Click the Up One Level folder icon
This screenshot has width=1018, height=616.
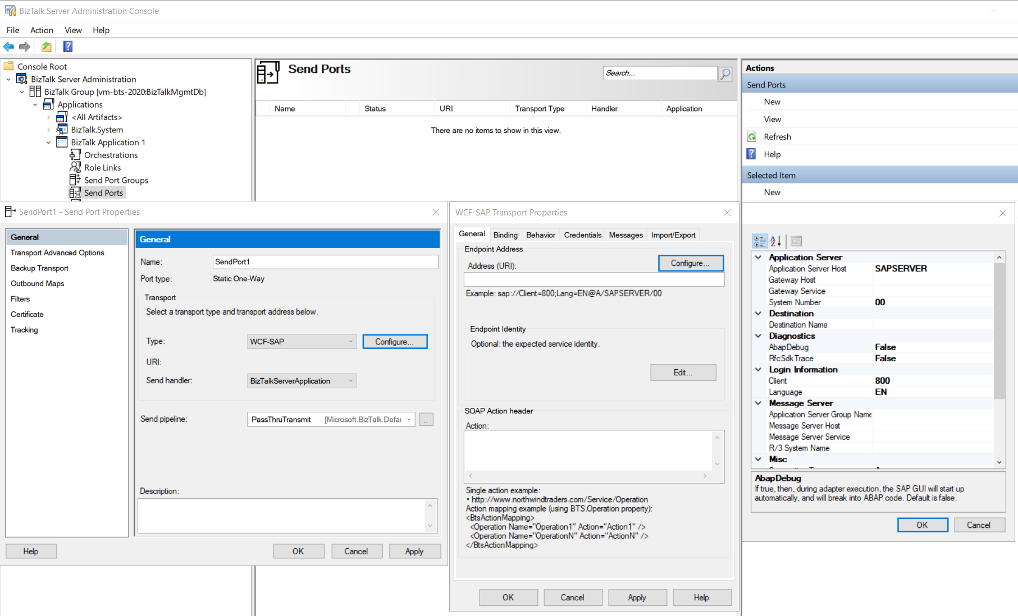coord(46,47)
